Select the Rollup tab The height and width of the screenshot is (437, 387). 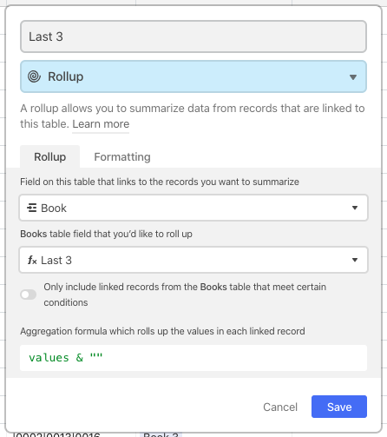50,157
